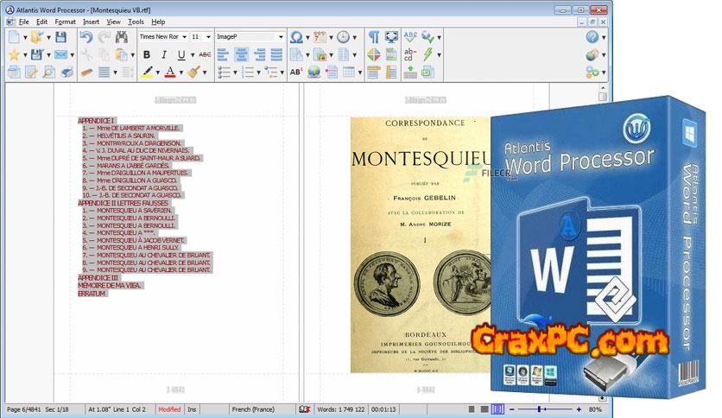Open the Tools menu
Image resolution: width=722 pixels, height=418 pixels.
136,21
